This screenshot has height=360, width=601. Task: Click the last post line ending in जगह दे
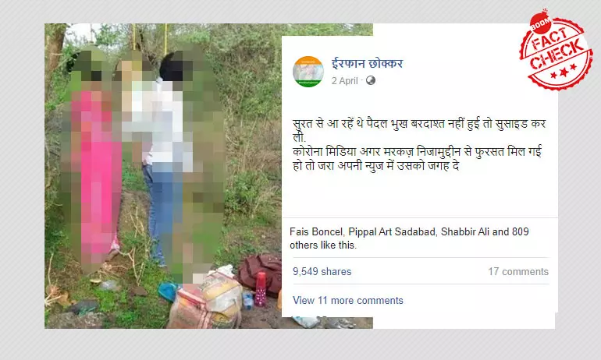375,166
